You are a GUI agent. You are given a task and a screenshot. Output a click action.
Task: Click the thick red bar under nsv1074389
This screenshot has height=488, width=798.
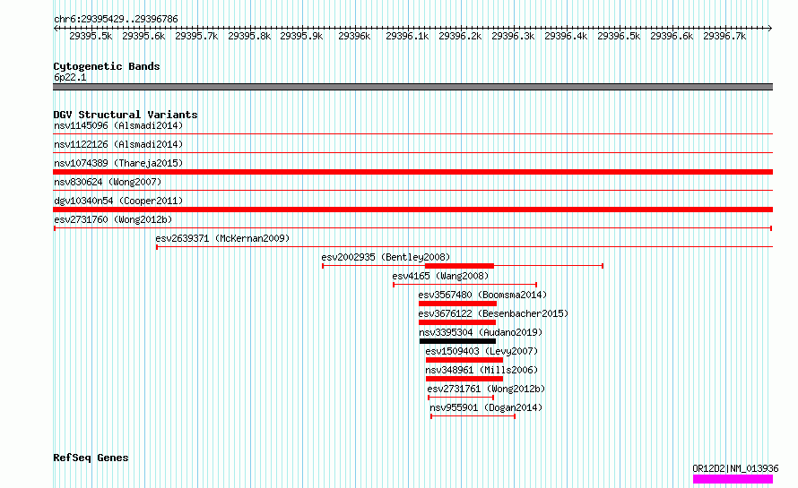(412, 172)
